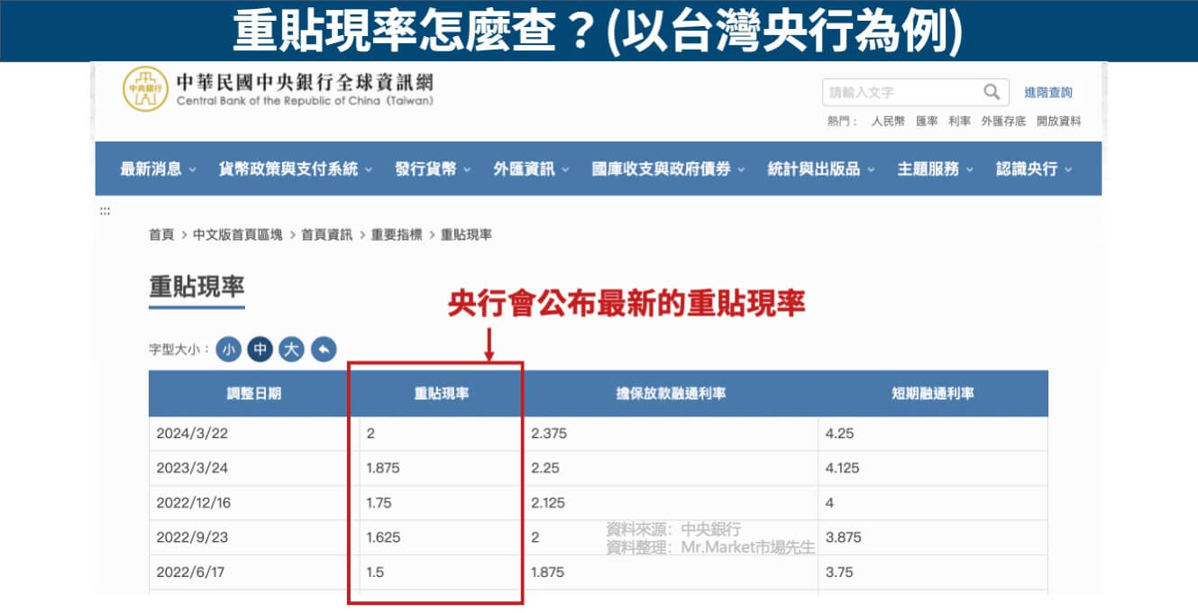Open the 貨幣政策與支付系統 menu

pos(296,169)
